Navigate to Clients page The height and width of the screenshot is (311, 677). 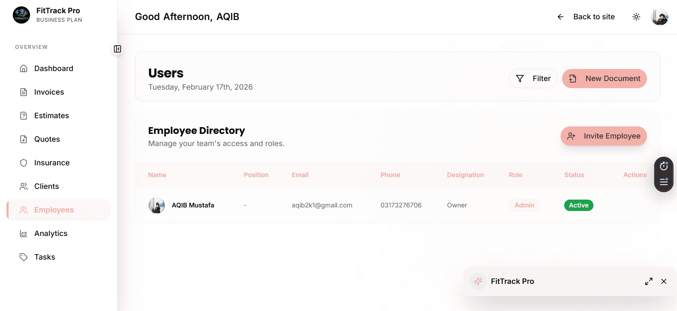click(59, 186)
